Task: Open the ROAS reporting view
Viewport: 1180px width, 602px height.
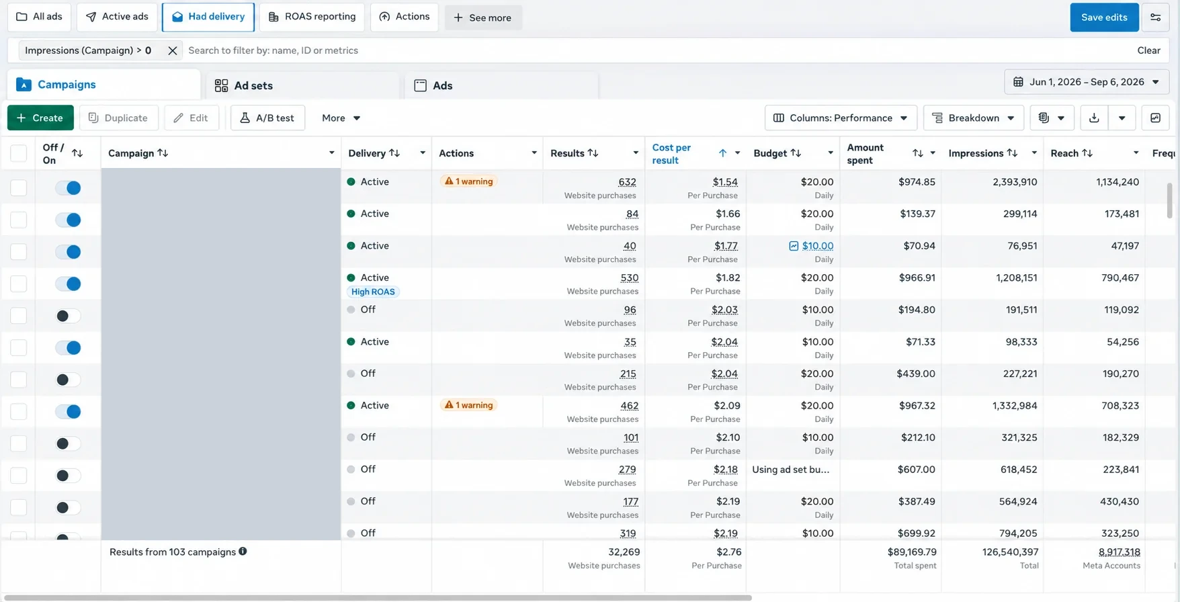Action: point(312,17)
